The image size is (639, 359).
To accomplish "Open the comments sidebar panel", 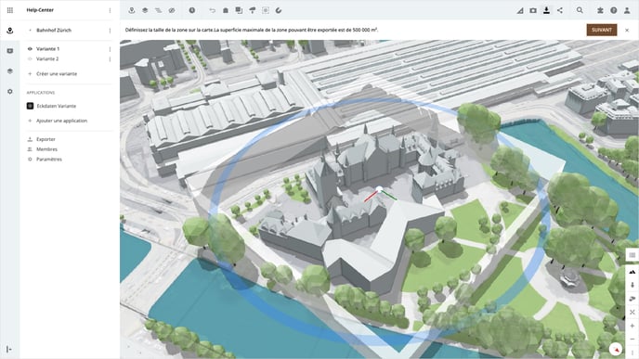I will click(10, 51).
